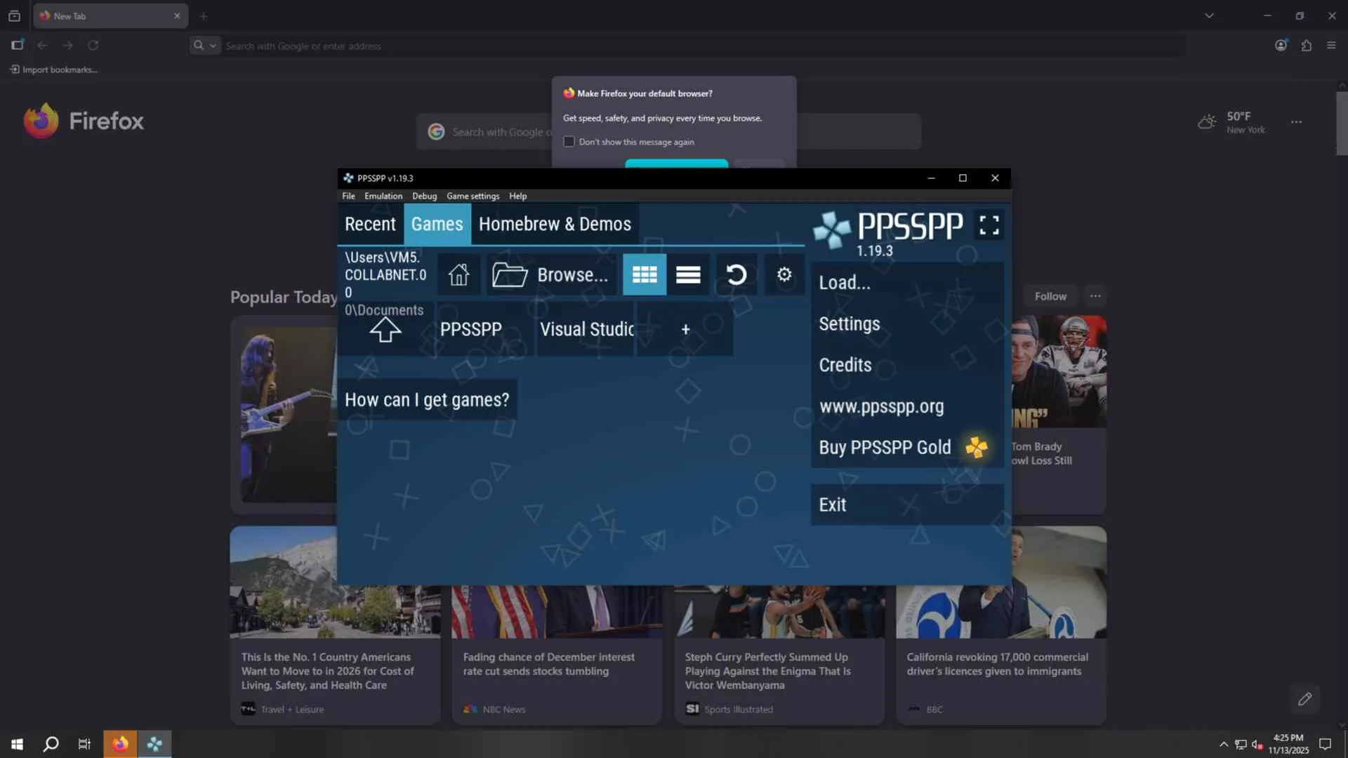Open the www.ppsspp.org link
The height and width of the screenshot is (758, 1348).
coord(881,406)
